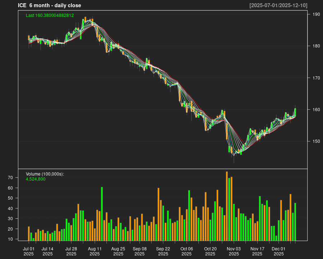323x259 pixels.
Task: Click the 70 volume axis label
Action: pos(10,178)
